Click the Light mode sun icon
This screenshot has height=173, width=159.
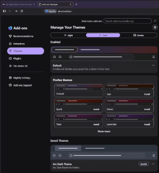pyautogui.click(x=65, y=35)
